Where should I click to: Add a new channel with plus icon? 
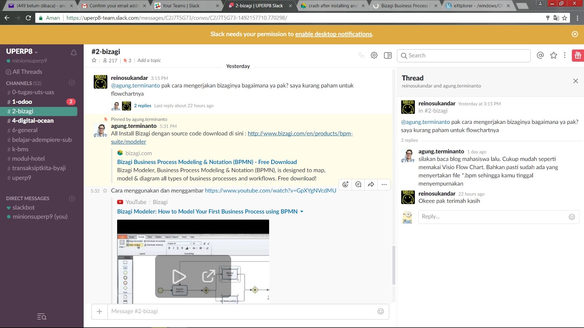coord(72,83)
